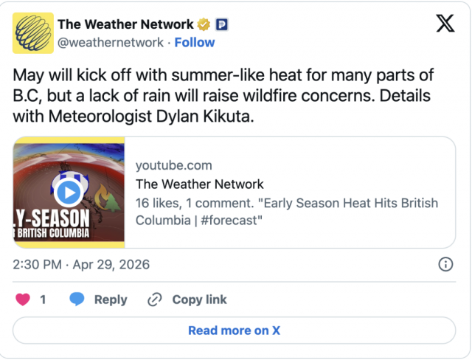The width and height of the screenshot is (472, 360).
Task: Open the 2:30 PM Apr 29 timestamp
Action: click(81, 264)
